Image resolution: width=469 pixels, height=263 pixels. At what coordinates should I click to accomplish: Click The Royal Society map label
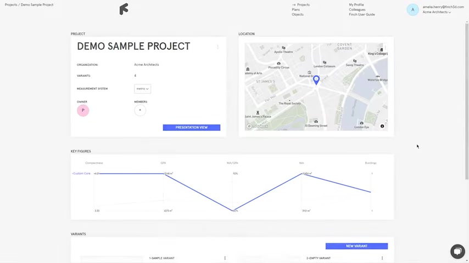[x=289, y=104]
